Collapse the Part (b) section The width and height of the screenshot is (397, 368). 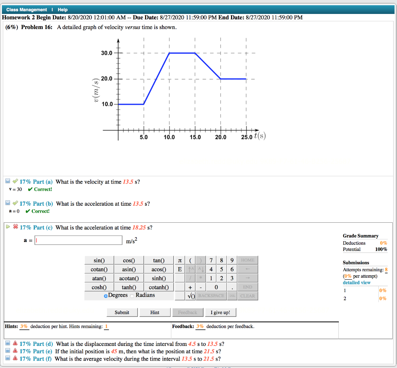[7, 203]
